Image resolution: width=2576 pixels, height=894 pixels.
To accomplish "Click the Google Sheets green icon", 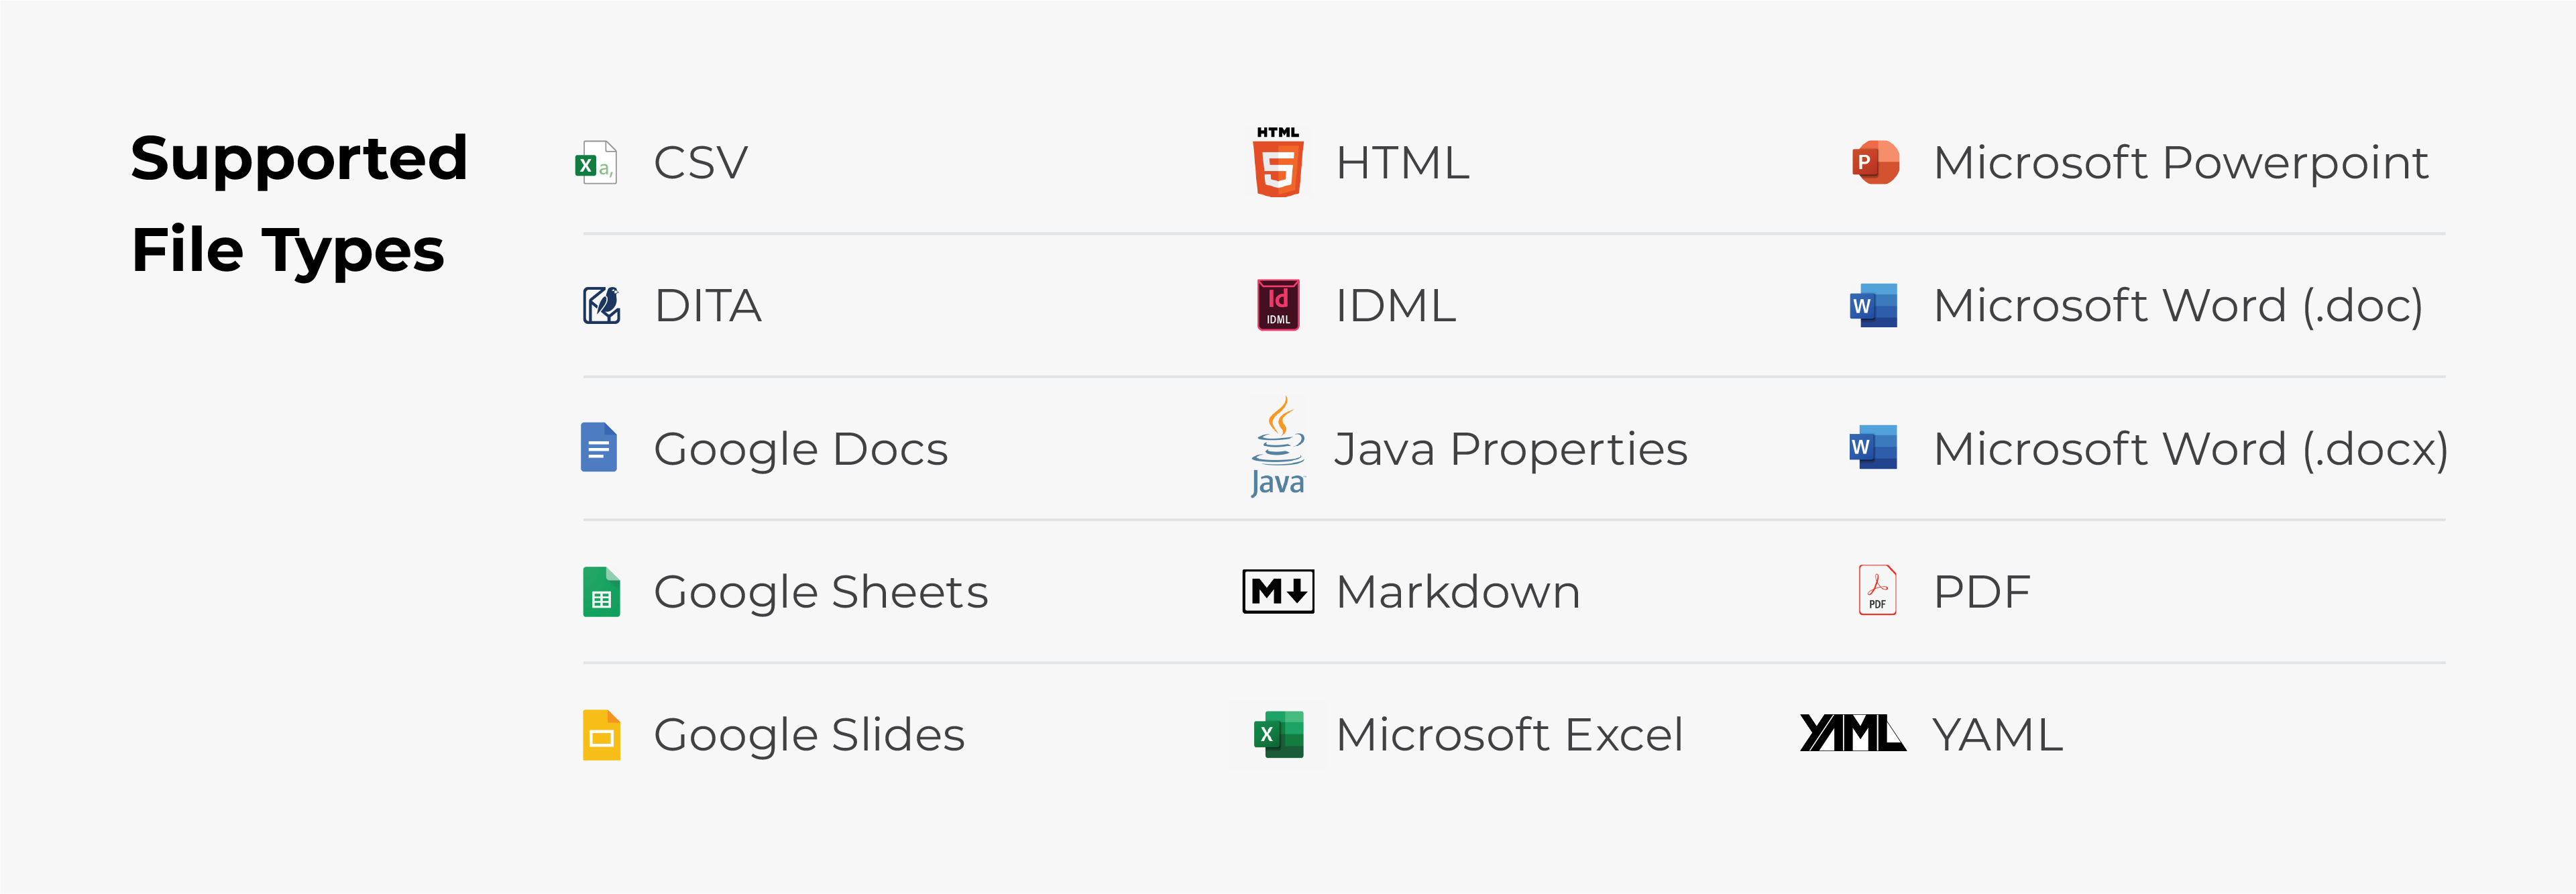I will click(x=601, y=591).
